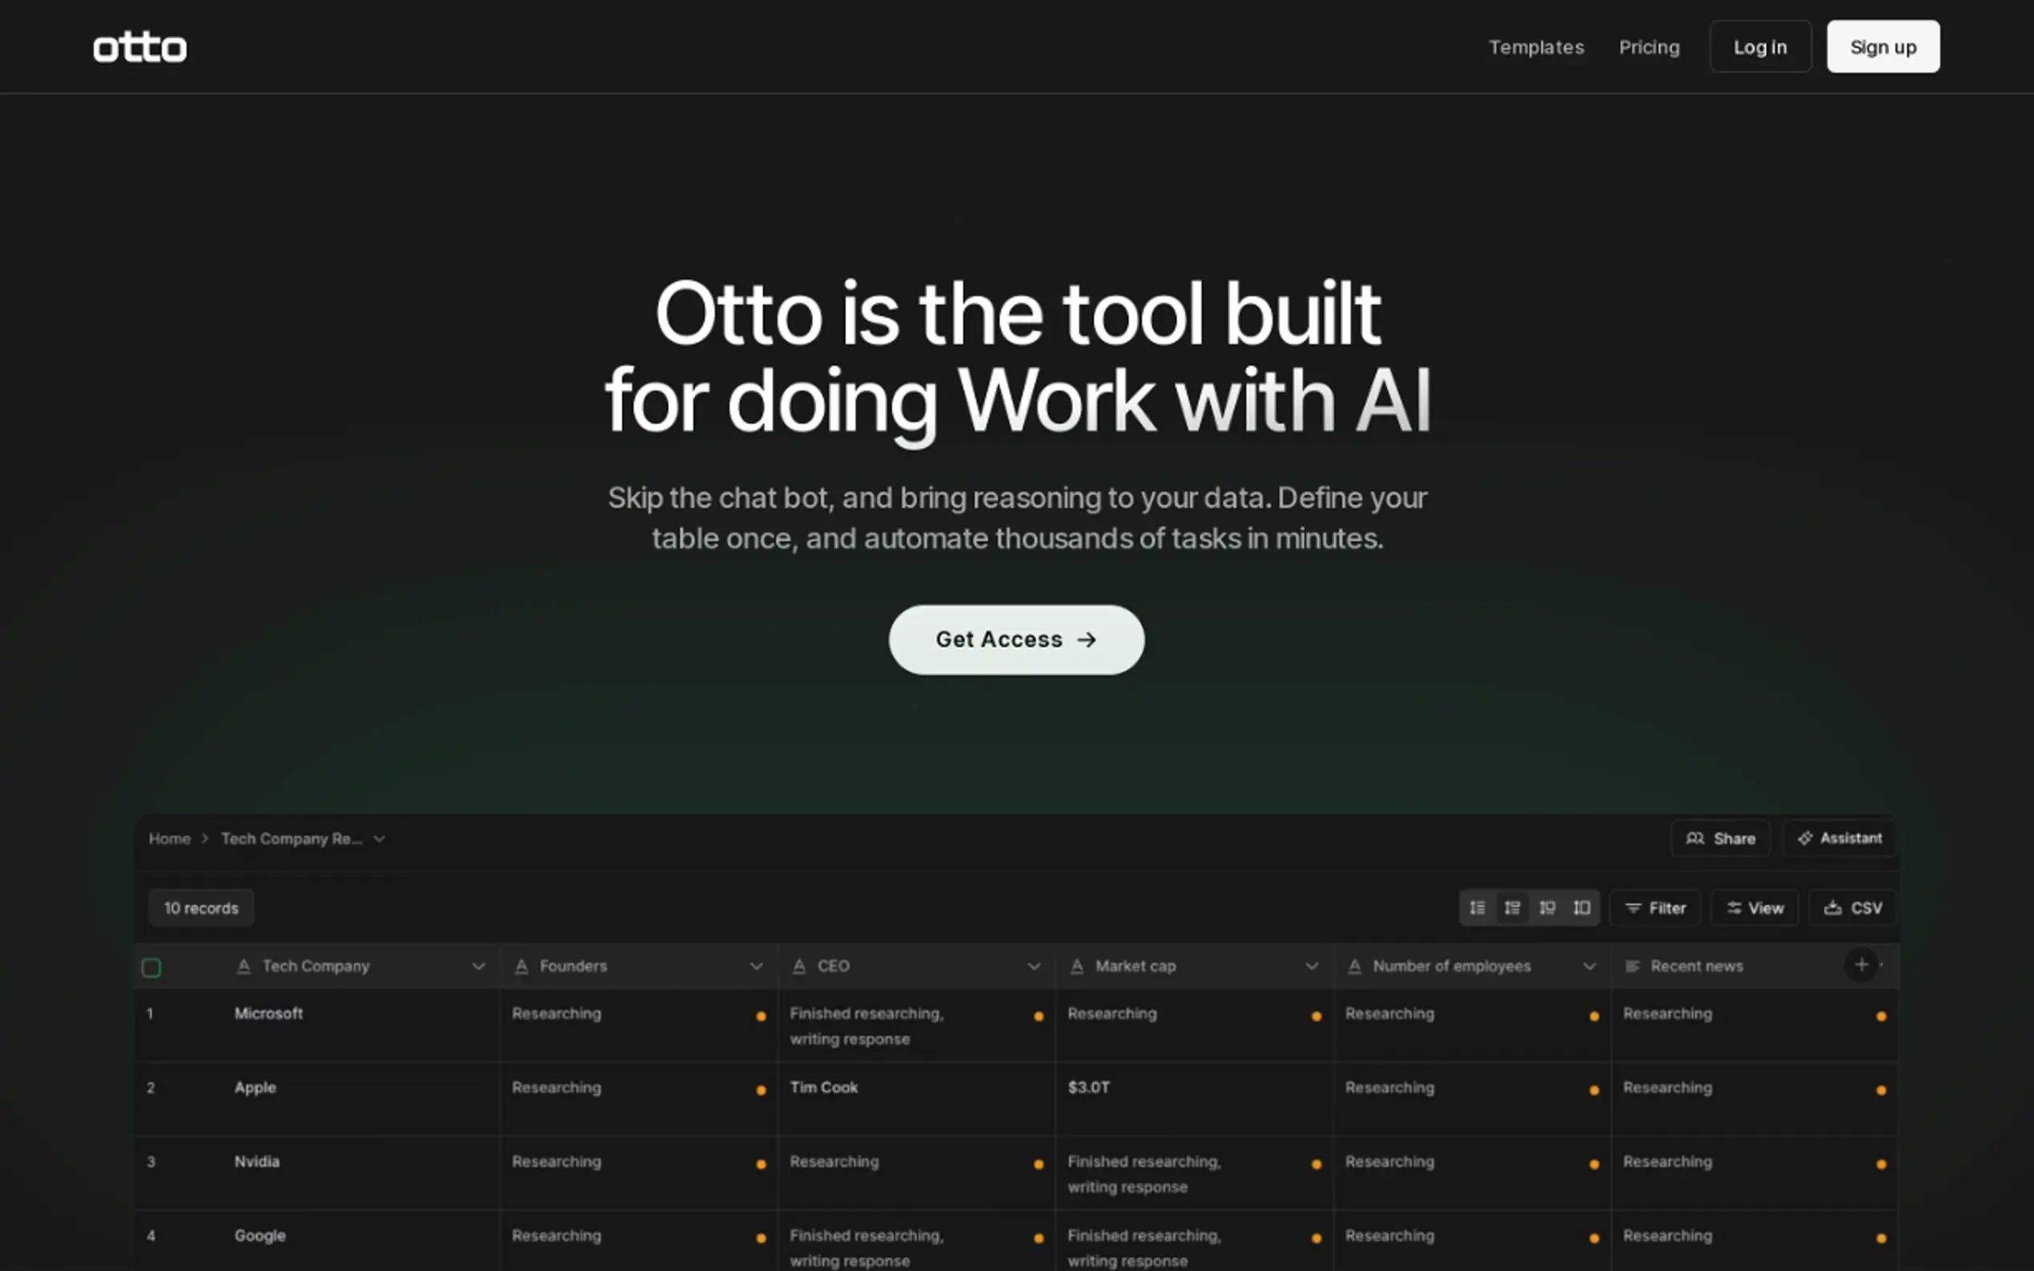Open the Templates nav item
The image size is (2034, 1271).
click(x=1535, y=47)
